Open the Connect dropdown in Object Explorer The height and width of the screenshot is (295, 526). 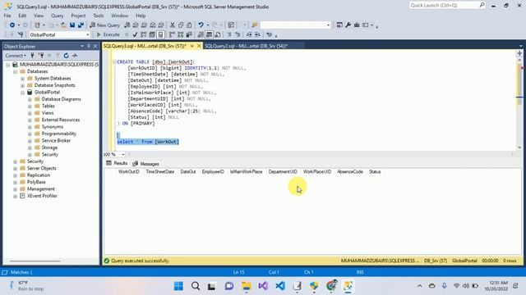click(x=16, y=56)
